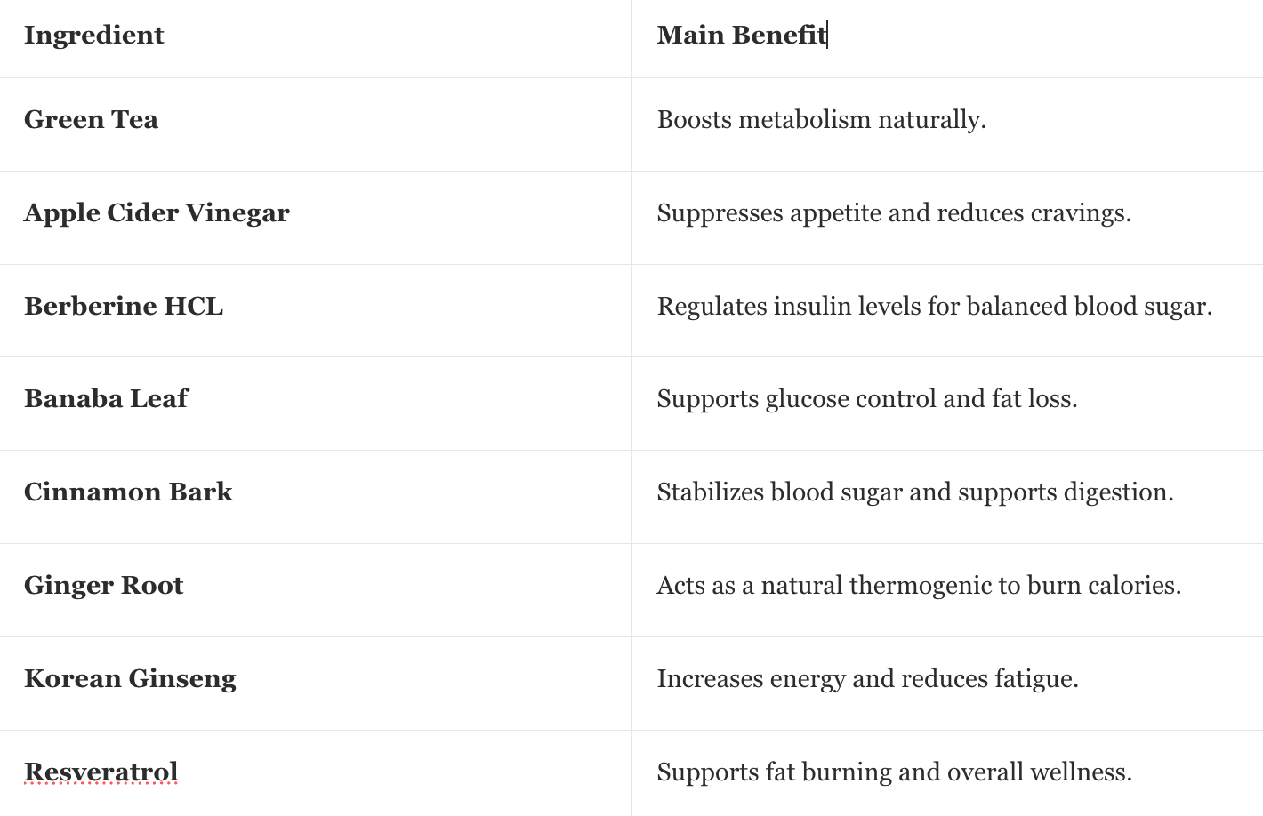Select the Ginger Root cell
The height and width of the screenshot is (816, 1263).
pyautogui.click(x=103, y=586)
